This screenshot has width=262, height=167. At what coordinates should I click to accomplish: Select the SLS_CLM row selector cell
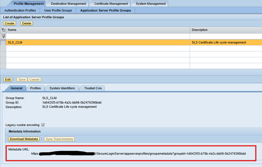tap(3, 42)
